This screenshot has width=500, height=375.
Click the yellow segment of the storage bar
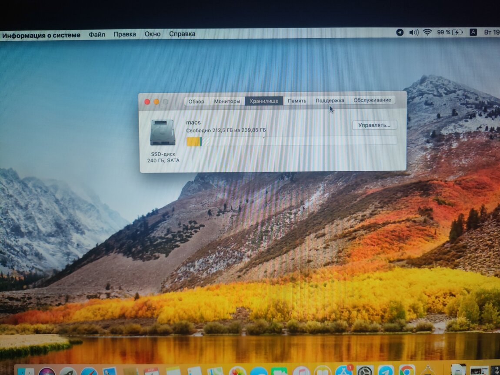tap(193, 142)
